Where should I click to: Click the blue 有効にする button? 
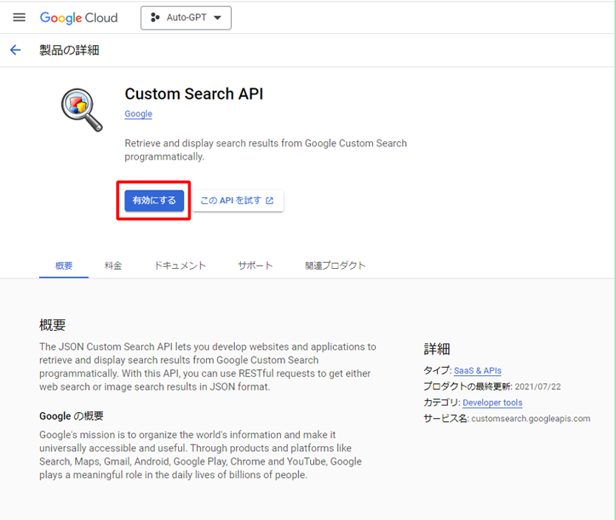pyautogui.click(x=154, y=200)
